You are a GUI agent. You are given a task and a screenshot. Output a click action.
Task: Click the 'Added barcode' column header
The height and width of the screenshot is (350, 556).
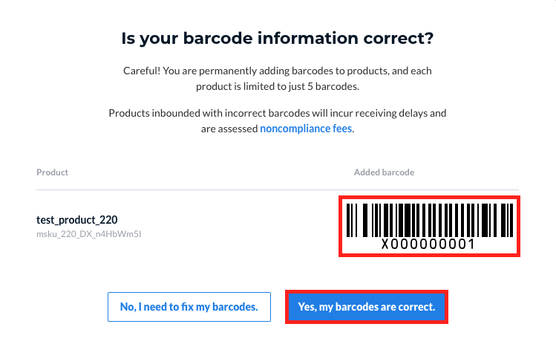[384, 172]
